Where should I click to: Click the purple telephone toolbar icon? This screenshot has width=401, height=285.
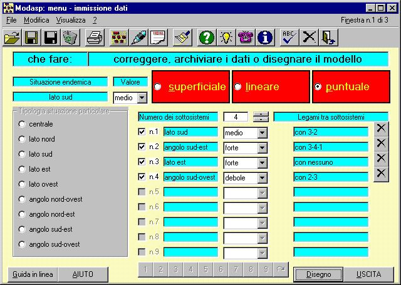tap(246, 38)
